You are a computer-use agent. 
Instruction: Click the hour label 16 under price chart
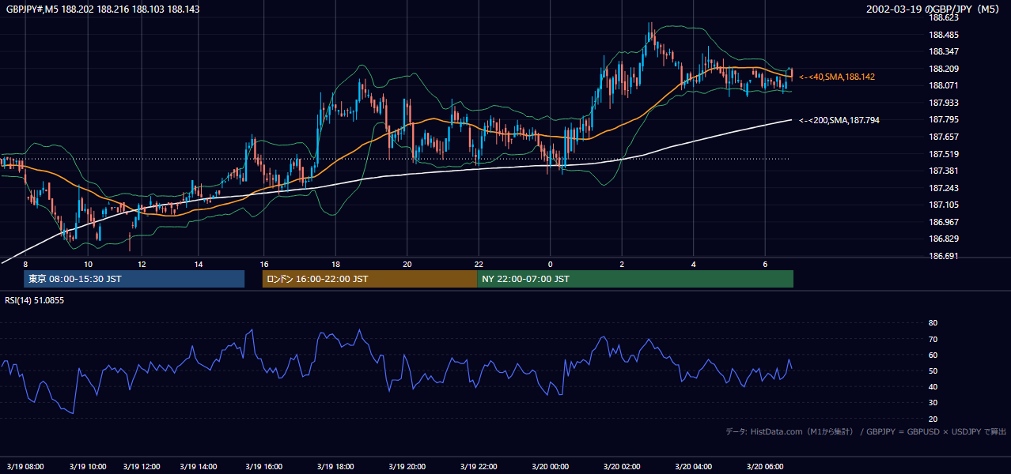(x=264, y=264)
